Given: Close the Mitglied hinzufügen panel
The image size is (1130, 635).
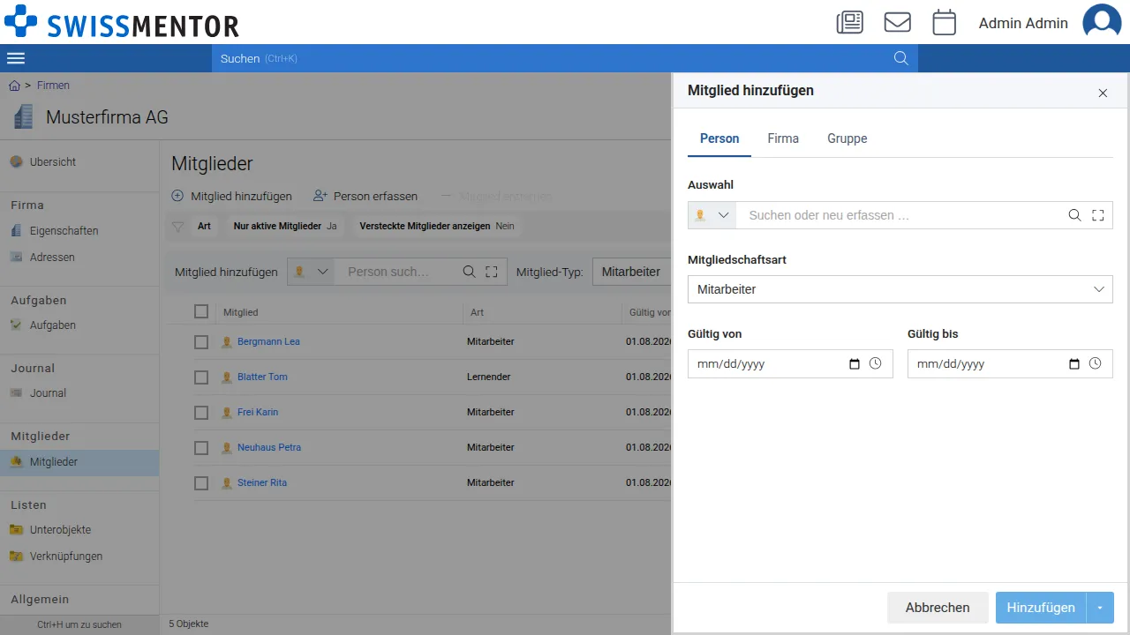Looking at the screenshot, I should coord(1103,93).
